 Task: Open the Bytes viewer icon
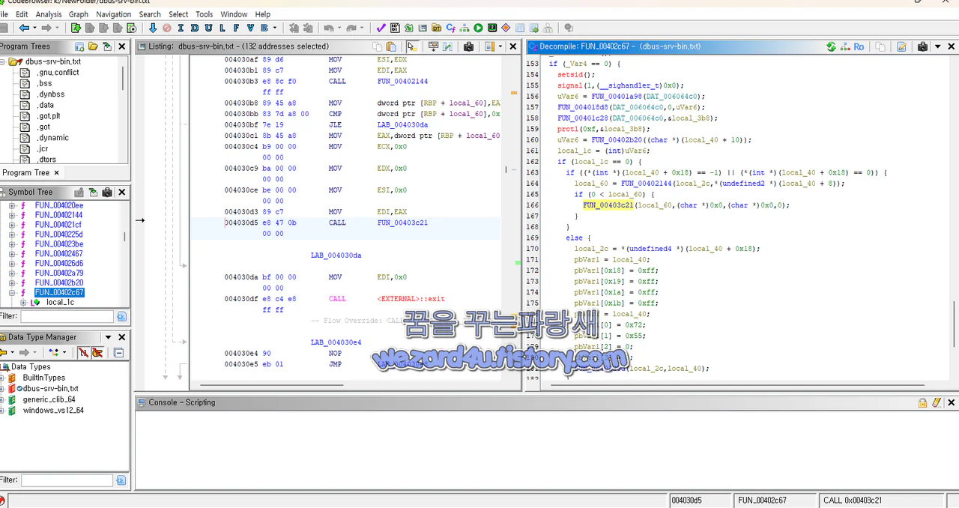[395, 28]
